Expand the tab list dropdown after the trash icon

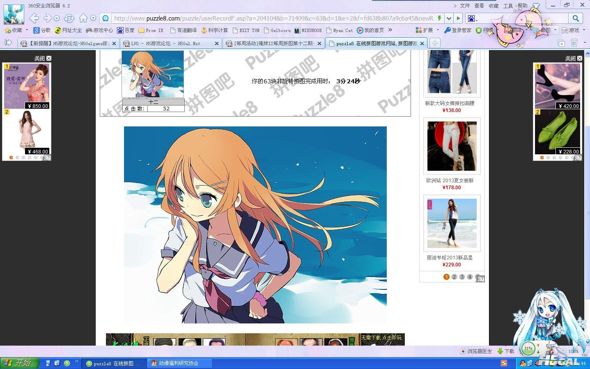pos(585,43)
